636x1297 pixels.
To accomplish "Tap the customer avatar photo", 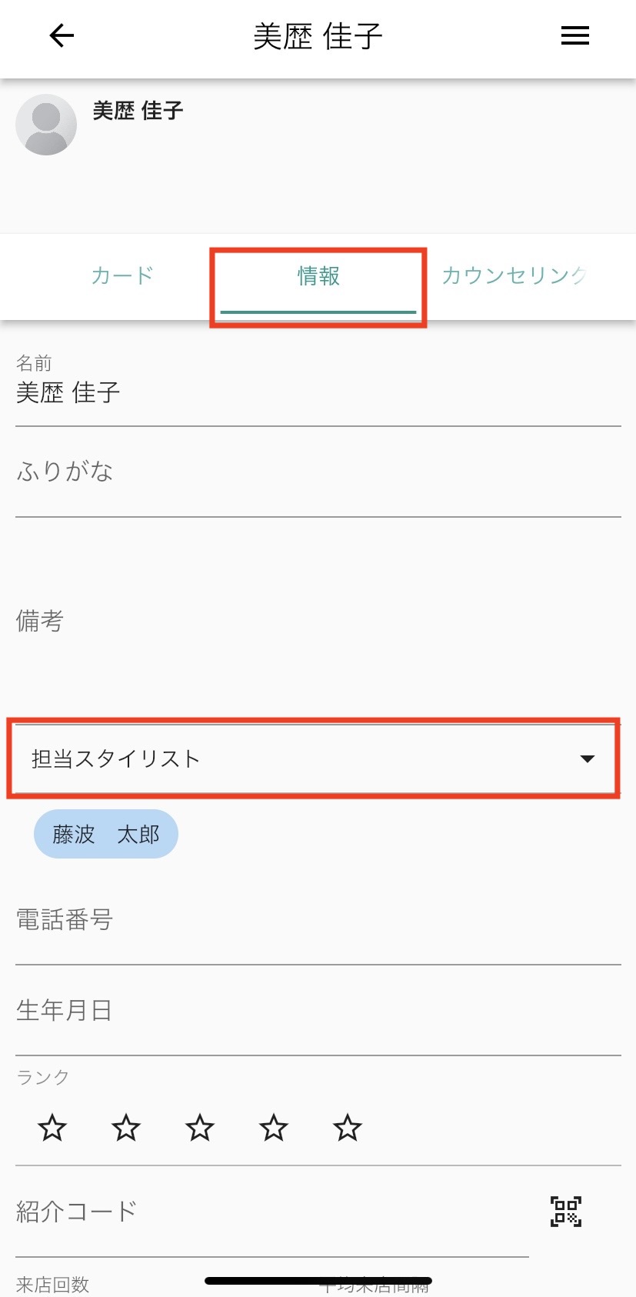I will [46, 125].
